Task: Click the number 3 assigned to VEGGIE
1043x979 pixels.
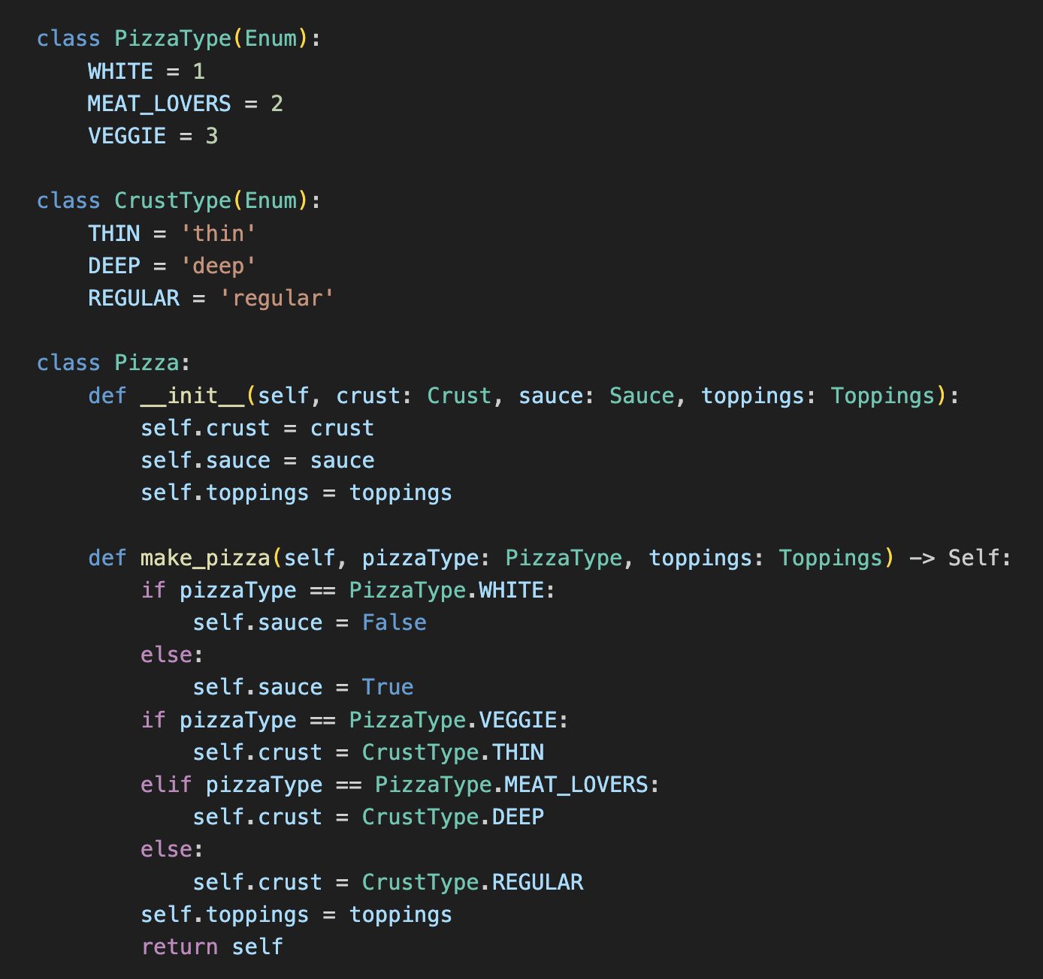Action: 212,136
